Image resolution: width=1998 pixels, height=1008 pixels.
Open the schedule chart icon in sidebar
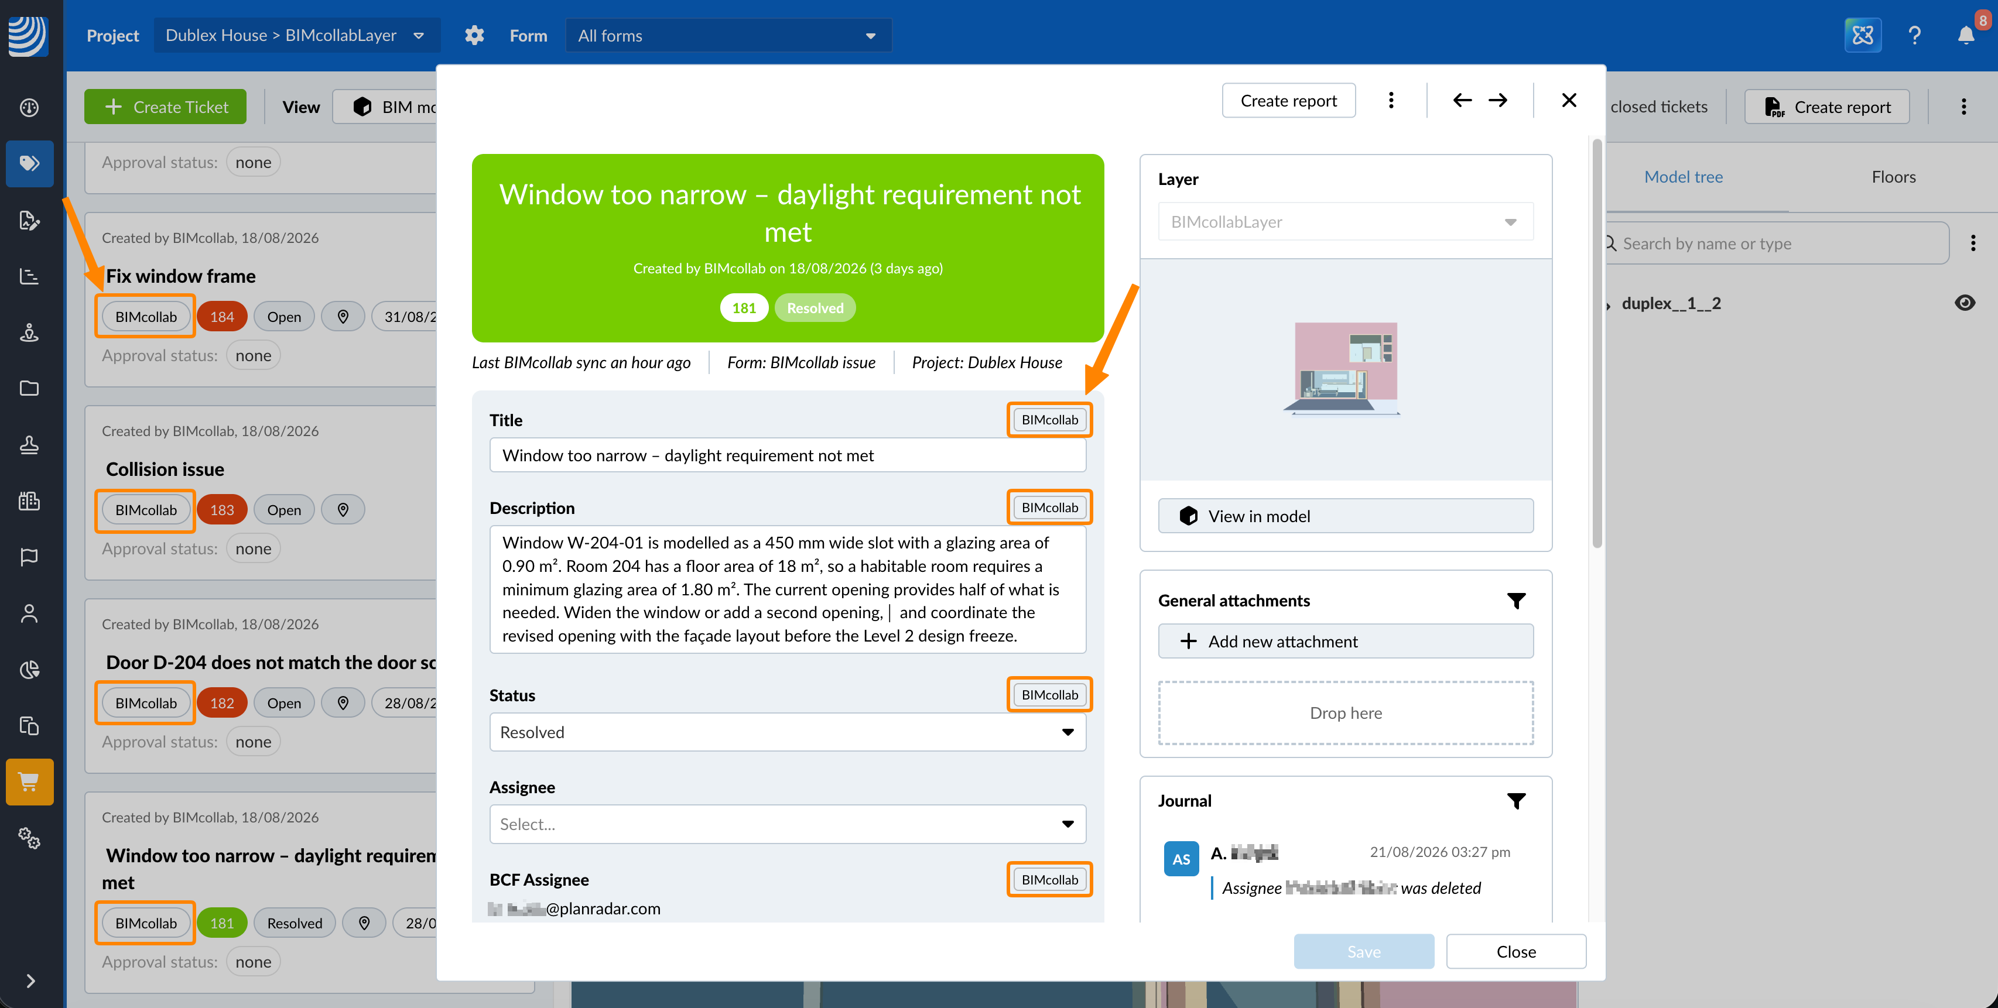pyautogui.click(x=29, y=276)
